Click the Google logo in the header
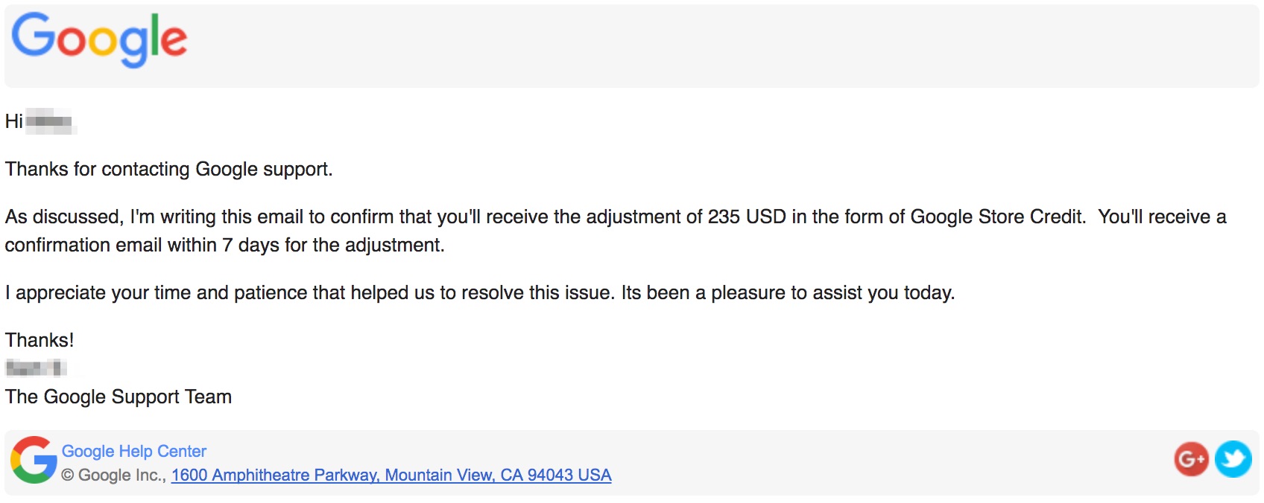1264x503 pixels. (x=99, y=39)
